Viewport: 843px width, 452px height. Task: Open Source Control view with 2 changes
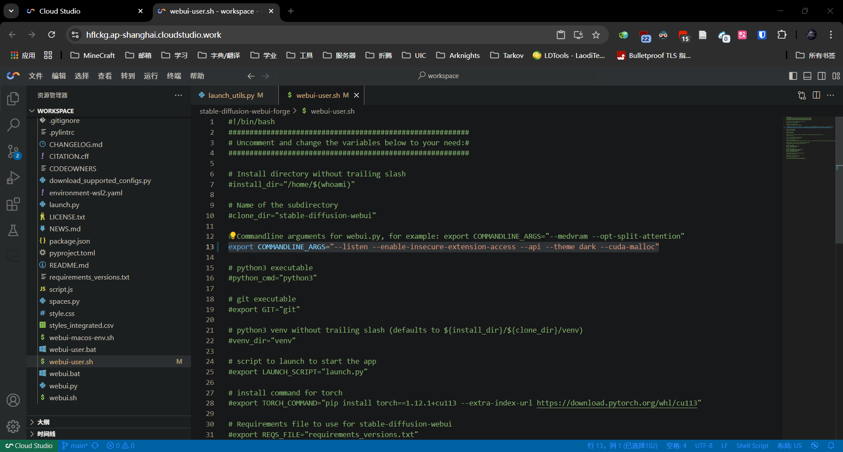[x=13, y=151]
